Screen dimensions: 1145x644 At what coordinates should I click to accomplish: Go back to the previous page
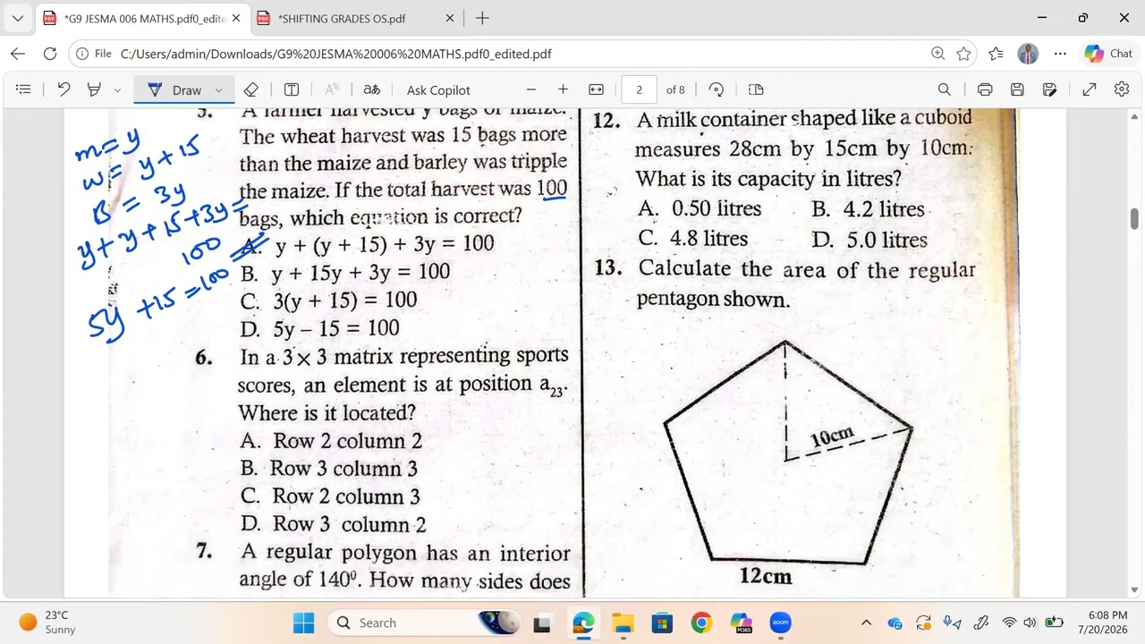[18, 54]
